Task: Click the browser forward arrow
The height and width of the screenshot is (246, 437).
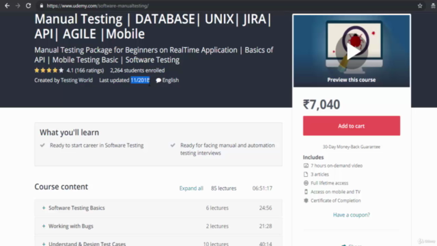Action: pos(18,5)
